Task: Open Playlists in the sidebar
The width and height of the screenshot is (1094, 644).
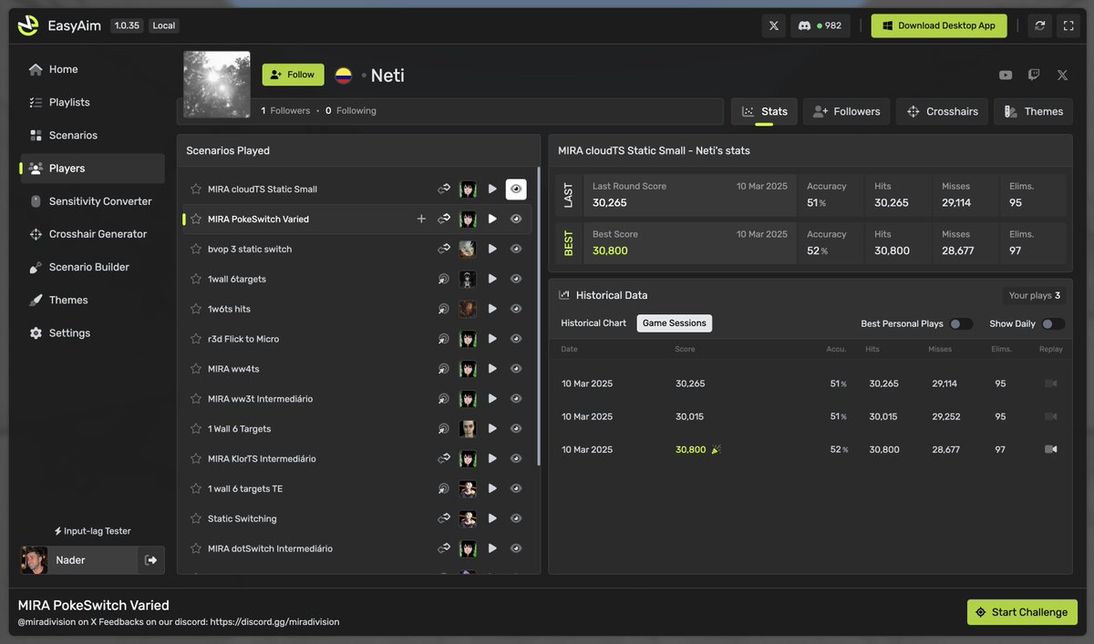Action: (x=92, y=102)
